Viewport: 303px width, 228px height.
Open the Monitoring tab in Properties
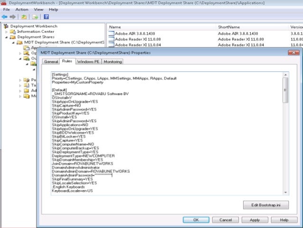(113, 61)
